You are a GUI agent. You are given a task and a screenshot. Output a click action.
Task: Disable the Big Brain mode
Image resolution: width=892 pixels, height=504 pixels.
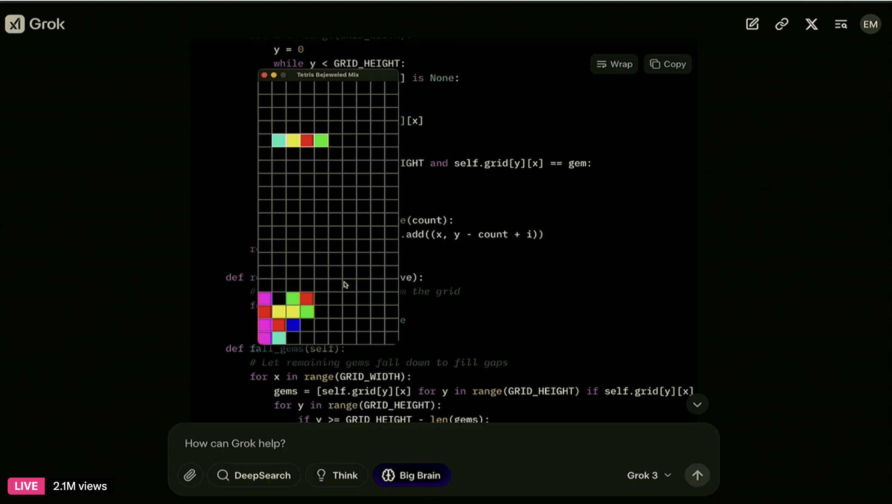pyautogui.click(x=411, y=475)
